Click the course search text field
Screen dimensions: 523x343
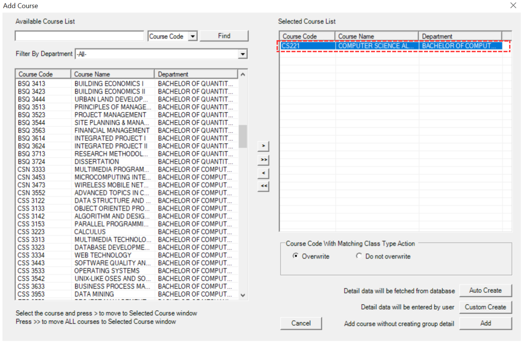click(79, 36)
